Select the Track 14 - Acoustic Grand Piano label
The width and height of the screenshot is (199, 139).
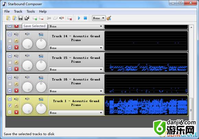point(76,38)
